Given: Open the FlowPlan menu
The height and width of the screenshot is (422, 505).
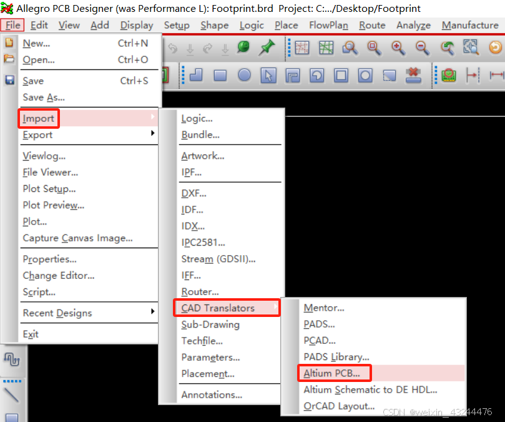Looking at the screenshot, I should click(x=328, y=25).
